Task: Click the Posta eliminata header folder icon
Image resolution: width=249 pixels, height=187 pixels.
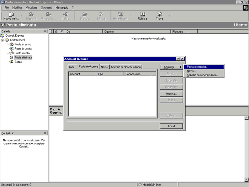Action: 3,25
